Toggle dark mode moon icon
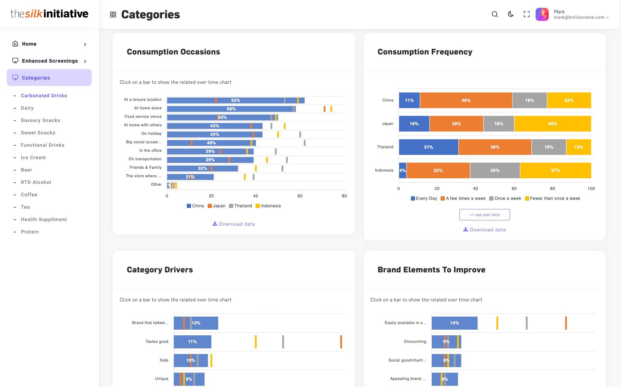This screenshot has height=387, width=621. click(511, 14)
